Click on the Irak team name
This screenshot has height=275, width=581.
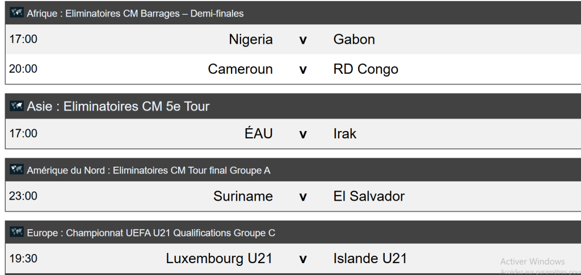pyautogui.click(x=345, y=134)
